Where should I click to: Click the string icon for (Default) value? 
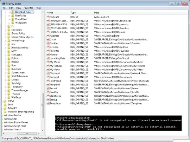(48, 17)
